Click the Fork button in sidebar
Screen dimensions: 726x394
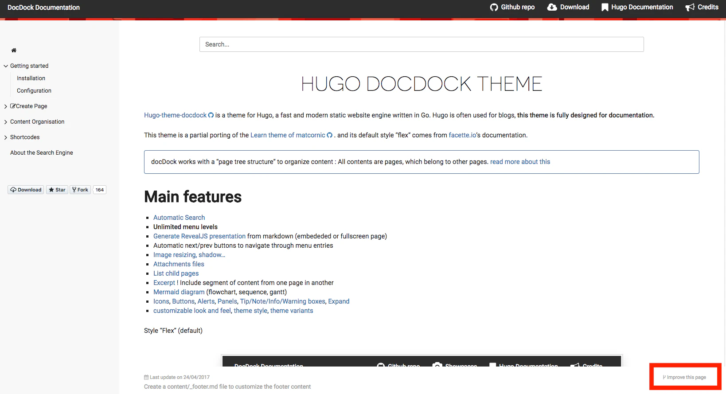80,190
